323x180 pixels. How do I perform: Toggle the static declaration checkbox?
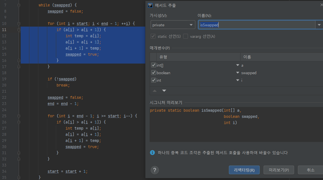(153, 36)
